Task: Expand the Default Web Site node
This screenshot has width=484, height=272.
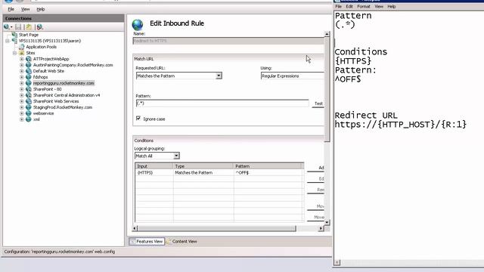Action: pyautogui.click(x=22, y=71)
